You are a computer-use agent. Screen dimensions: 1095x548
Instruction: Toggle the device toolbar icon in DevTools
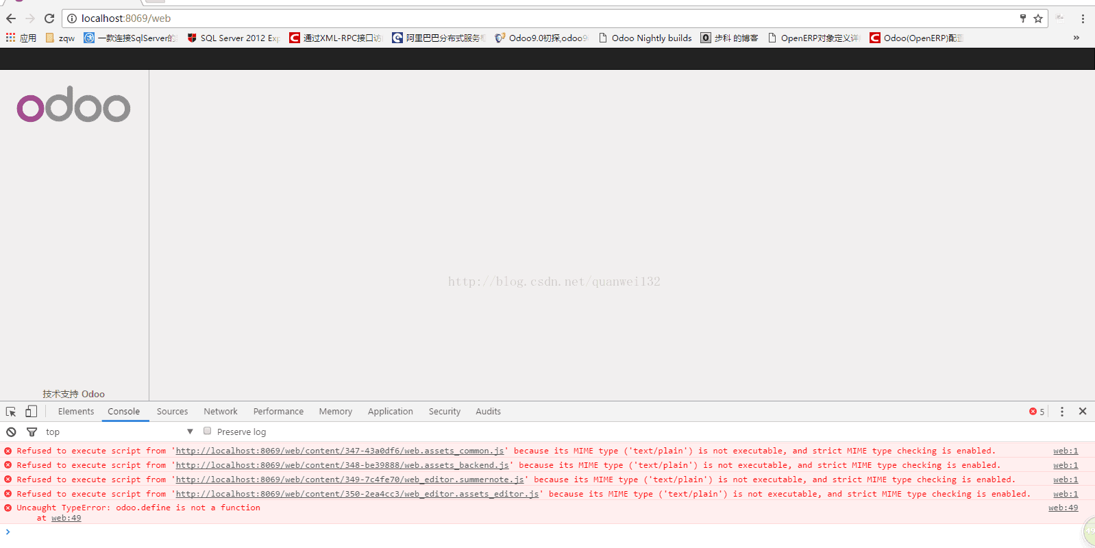(31, 412)
